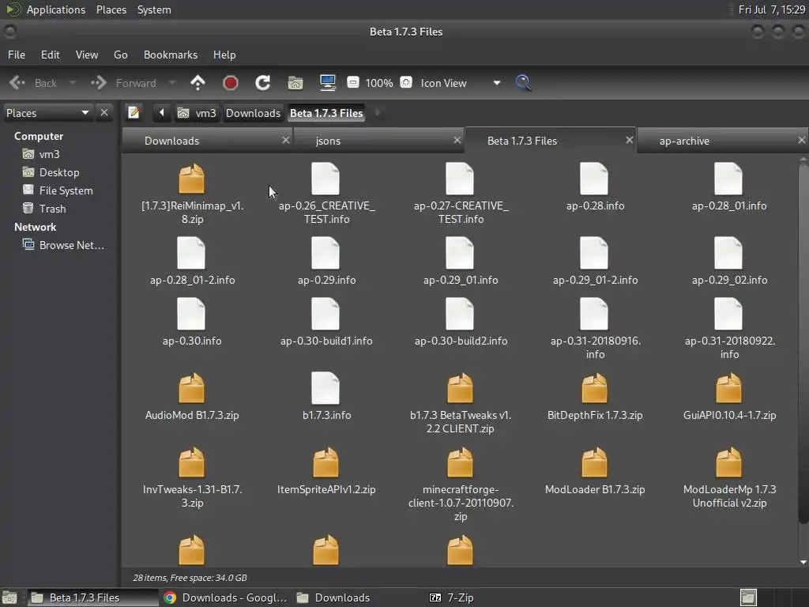Viewport: 809px width, 607px height.
Task: Open vm3 in the Places sidebar
Action: [41, 154]
